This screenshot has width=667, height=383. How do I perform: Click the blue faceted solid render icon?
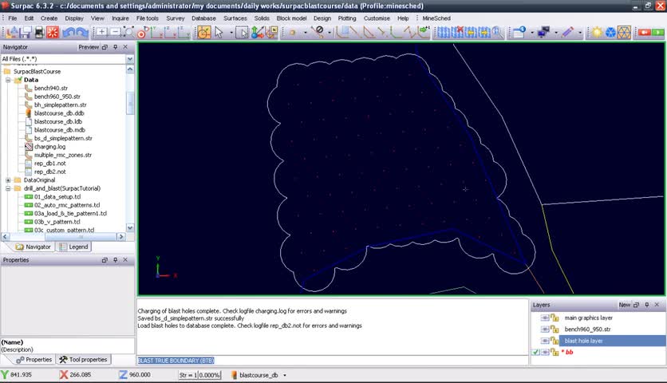610,33
